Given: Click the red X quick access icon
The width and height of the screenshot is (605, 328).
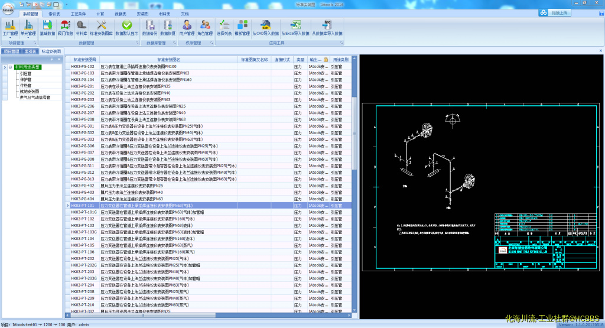Looking at the screenshot, I should (35, 5).
